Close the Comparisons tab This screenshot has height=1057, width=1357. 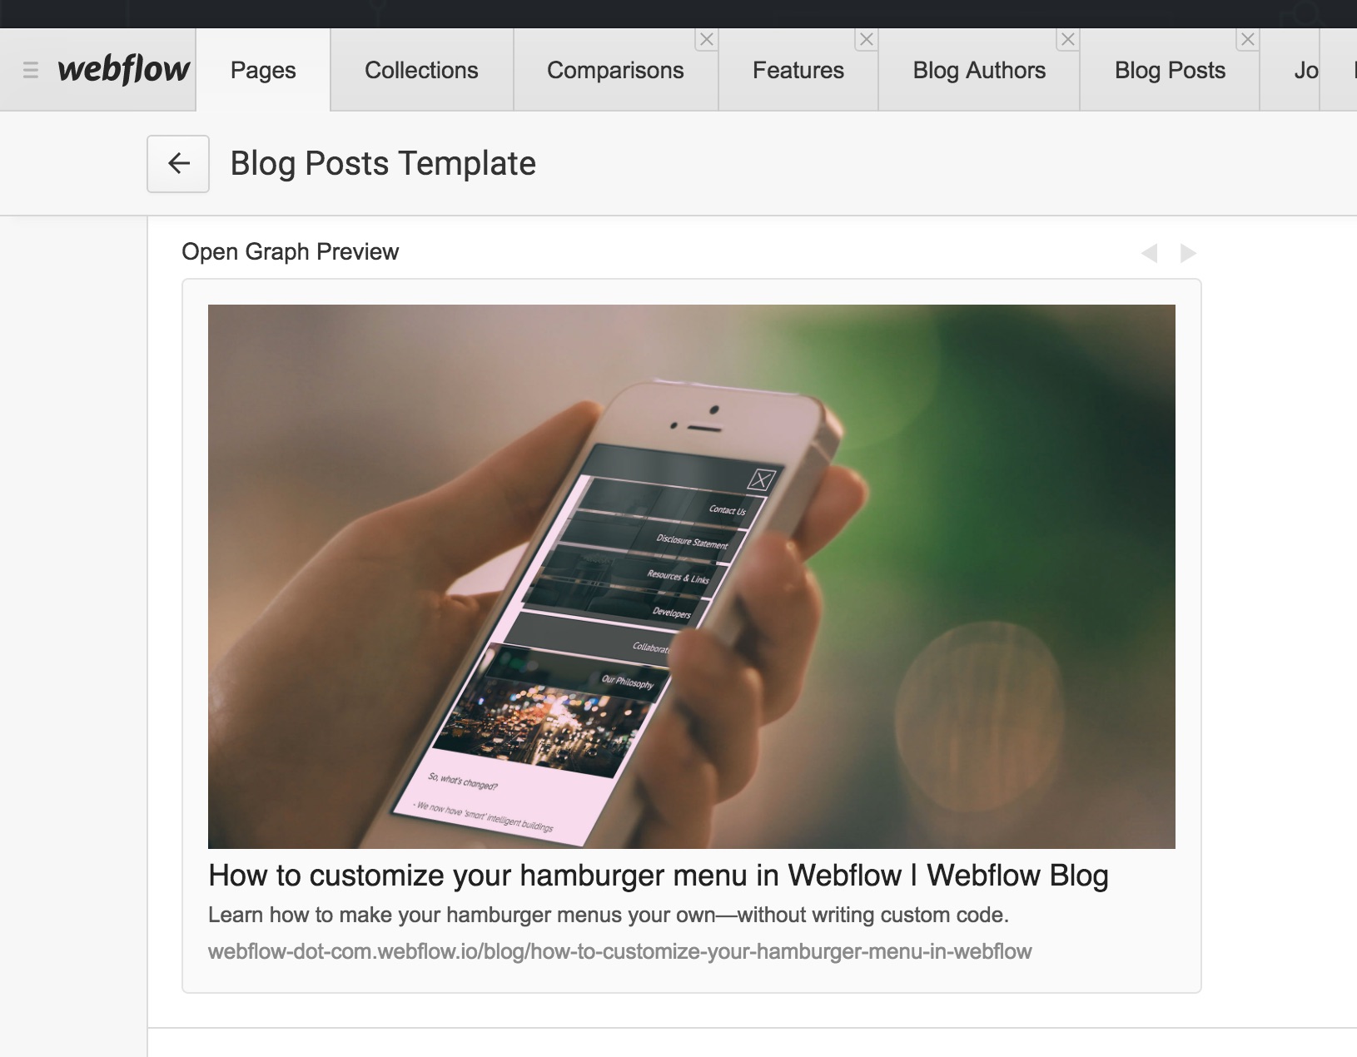click(x=706, y=39)
